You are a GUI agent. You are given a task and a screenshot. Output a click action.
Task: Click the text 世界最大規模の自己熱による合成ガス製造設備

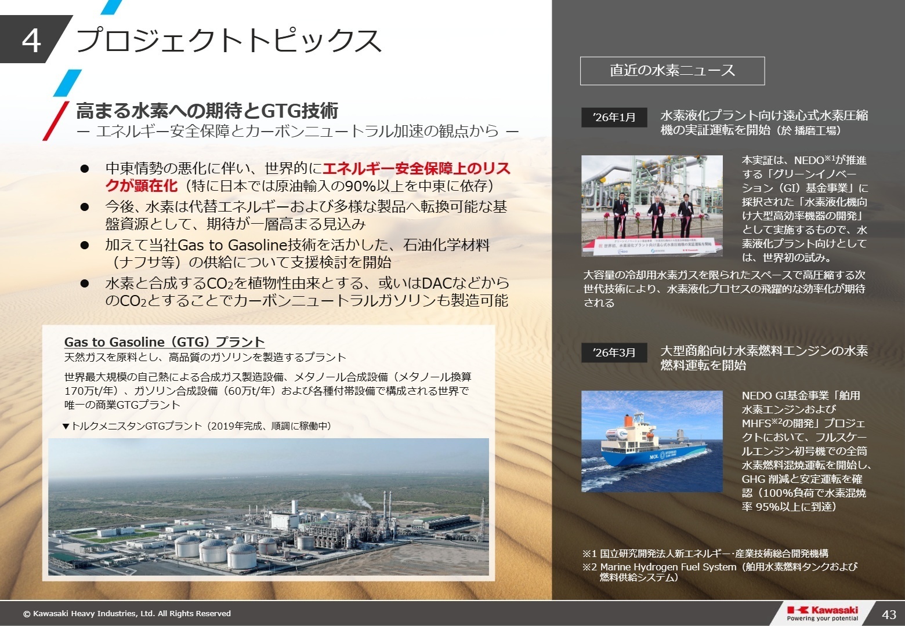click(267, 391)
